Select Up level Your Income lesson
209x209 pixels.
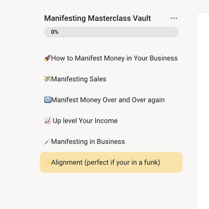85,120
